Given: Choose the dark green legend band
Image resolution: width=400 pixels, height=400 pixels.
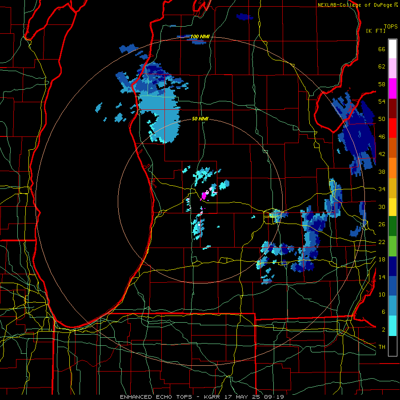Looking at the screenshot, I should click(x=392, y=226).
